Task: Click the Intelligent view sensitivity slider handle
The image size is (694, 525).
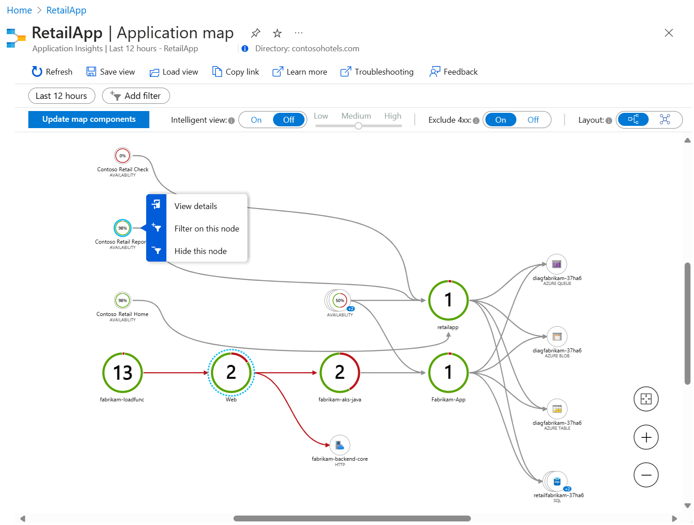Action: 358,126
